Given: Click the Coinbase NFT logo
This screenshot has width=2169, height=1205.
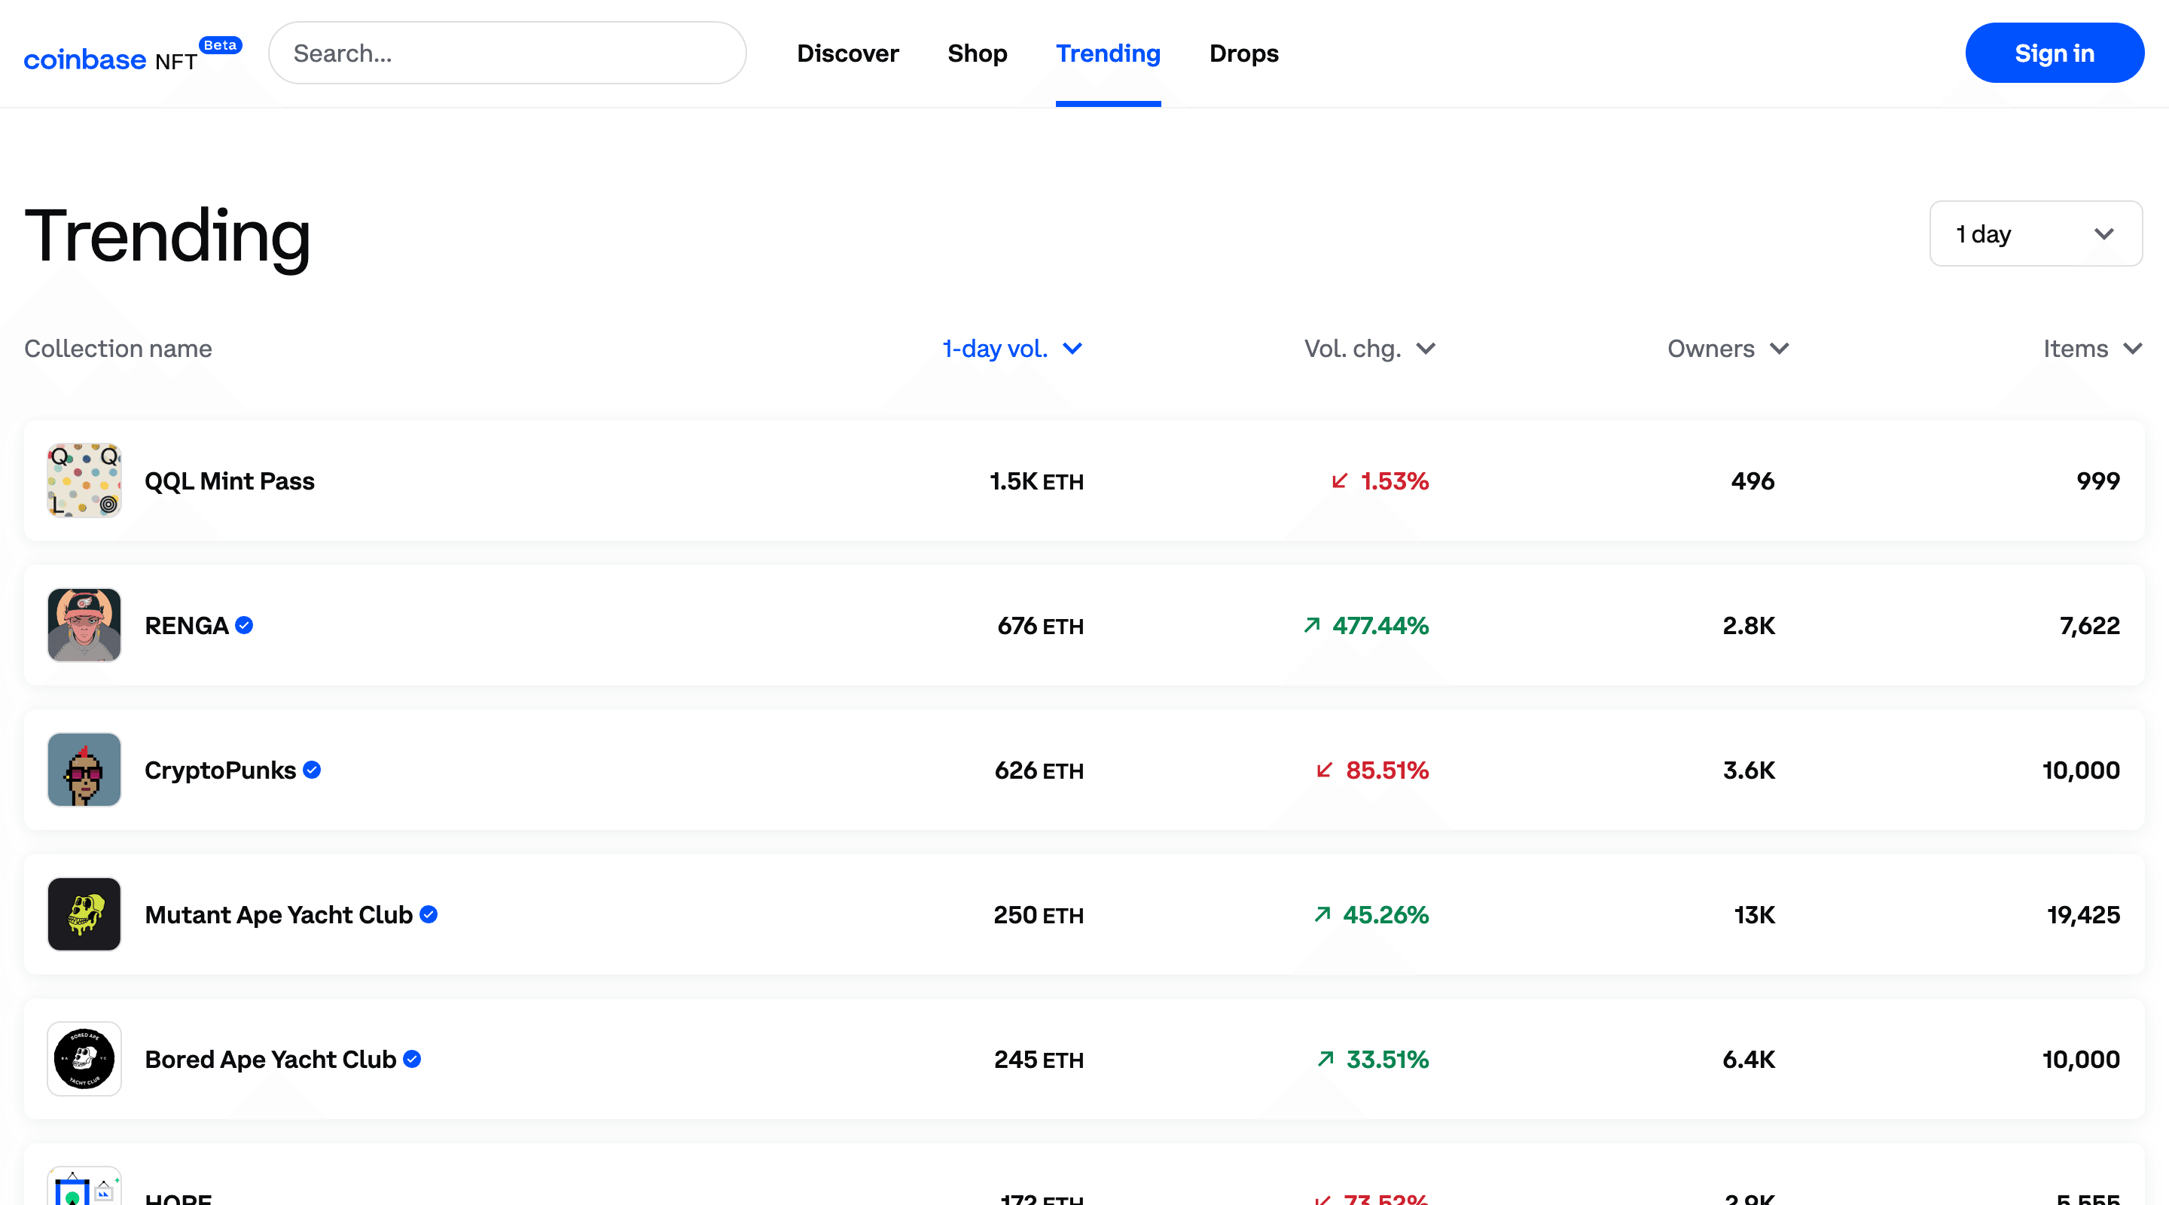Looking at the screenshot, I should tap(110, 59).
